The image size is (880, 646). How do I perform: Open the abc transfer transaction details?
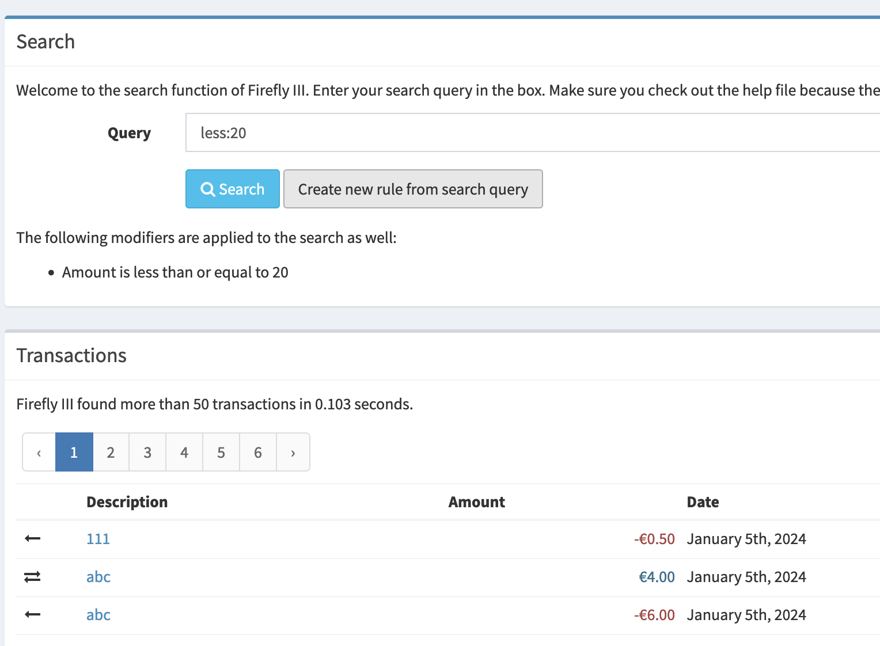98,576
